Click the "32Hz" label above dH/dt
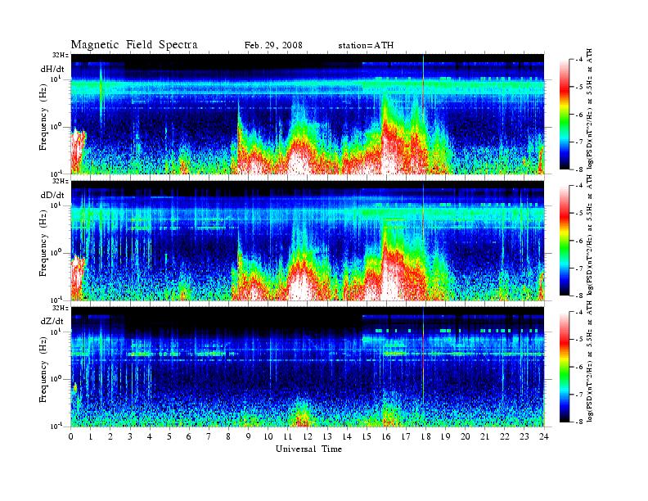The height and width of the screenshot is (501, 648). [x=61, y=56]
